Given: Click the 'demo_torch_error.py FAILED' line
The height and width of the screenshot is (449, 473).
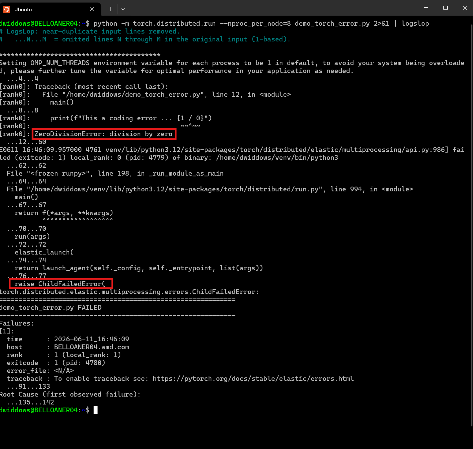Looking at the screenshot, I should point(51,308).
